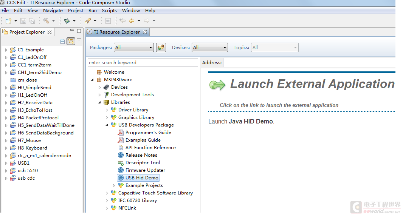The image size is (403, 216).
Task: Click the Save toolbar icon
Action: pyautogui.click(x=23, y=21)
